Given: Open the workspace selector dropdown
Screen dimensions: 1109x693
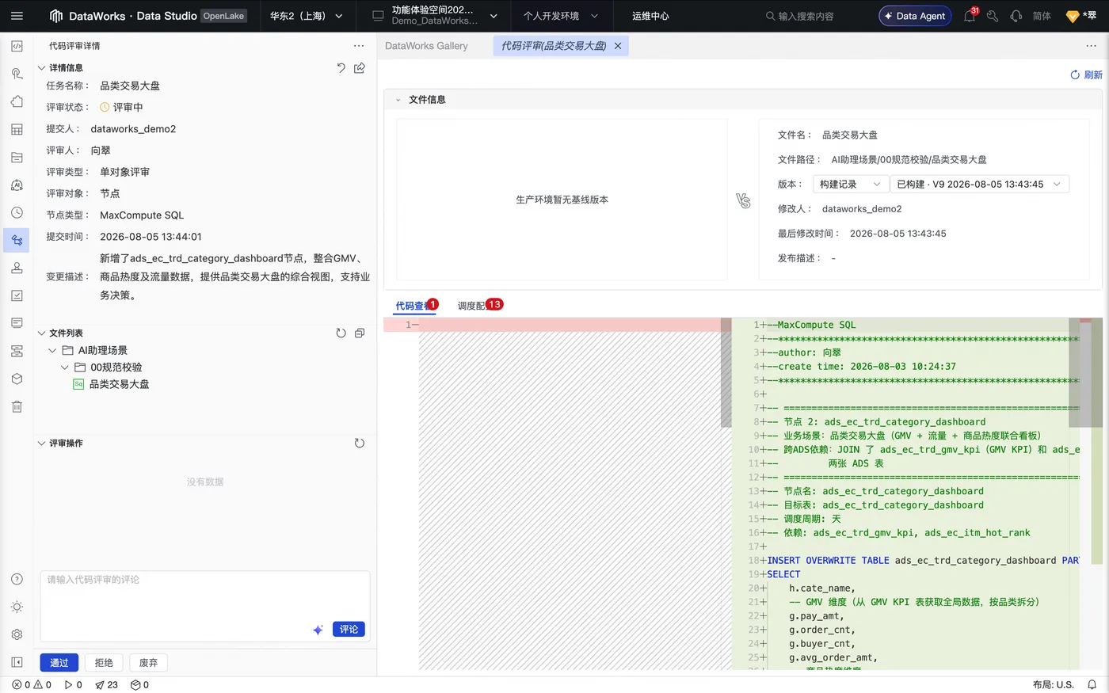Looking at the screenshot, I should [x=434, y=16].
